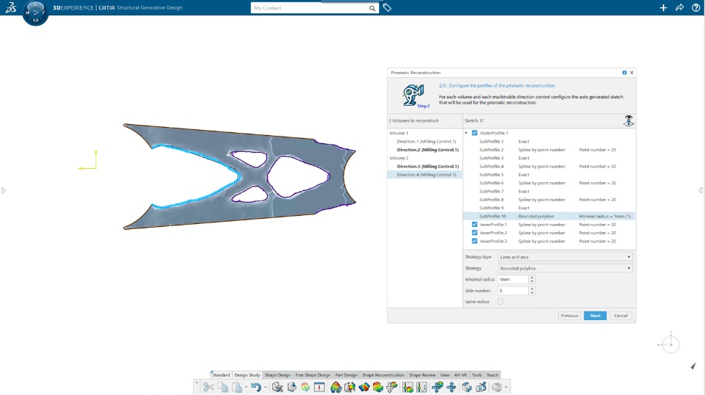Screen dimensions: 705x395
Task: Click in the Side number input field
Action: click(513, 291)
